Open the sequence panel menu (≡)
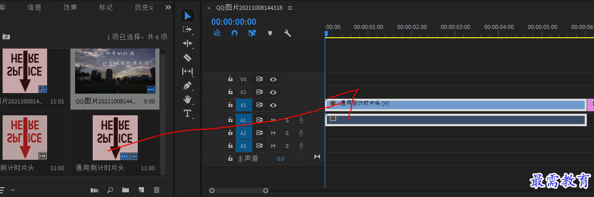The height and width of the screenshot is (197, 594). [290, 8]
